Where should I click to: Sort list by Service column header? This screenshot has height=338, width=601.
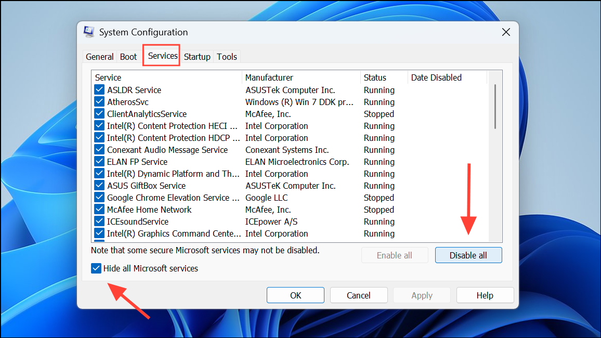point(167,77)
